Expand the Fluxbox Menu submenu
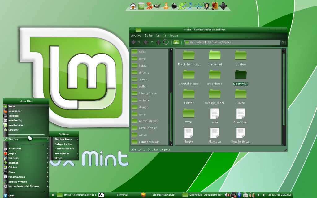The height and width of the screenshot is (198, 317). (x=64, y=139)
